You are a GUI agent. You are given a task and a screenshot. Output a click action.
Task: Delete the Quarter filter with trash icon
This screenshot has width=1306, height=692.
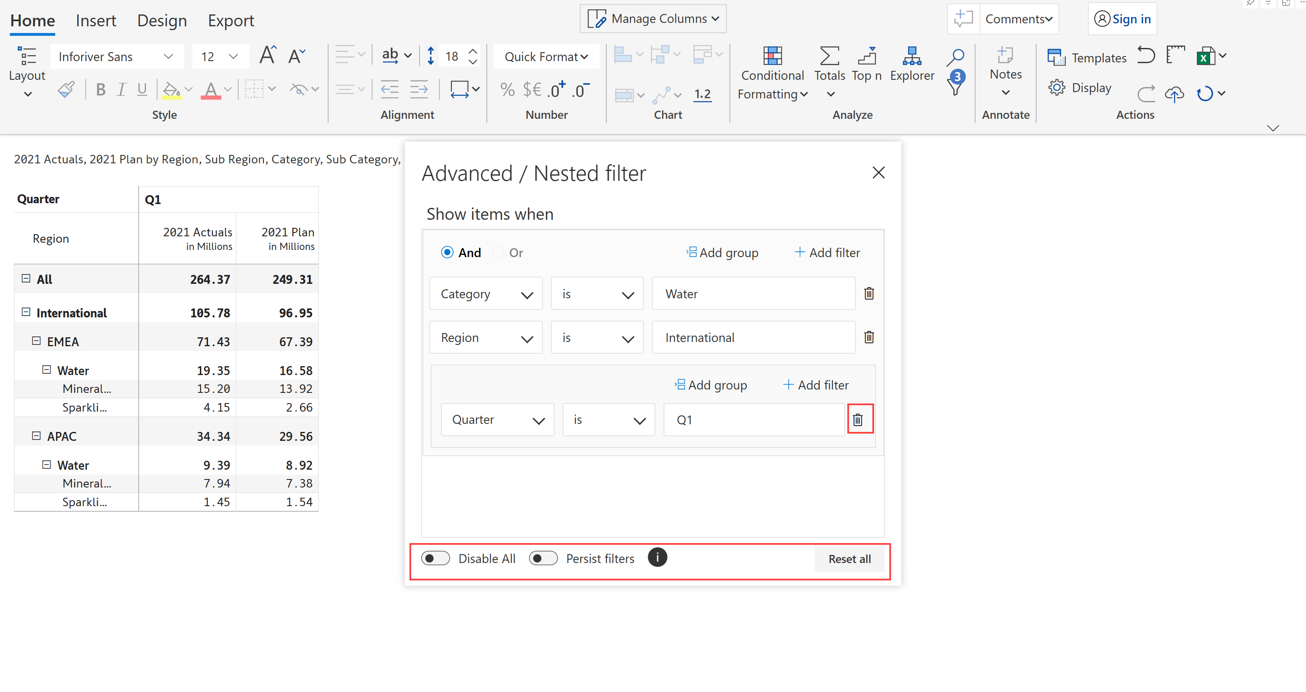[x=858, y=420]
